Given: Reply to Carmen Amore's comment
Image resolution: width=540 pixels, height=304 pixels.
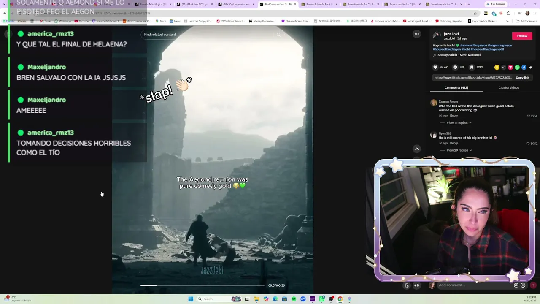Looking at the screenshot, I should click(454, 115).
